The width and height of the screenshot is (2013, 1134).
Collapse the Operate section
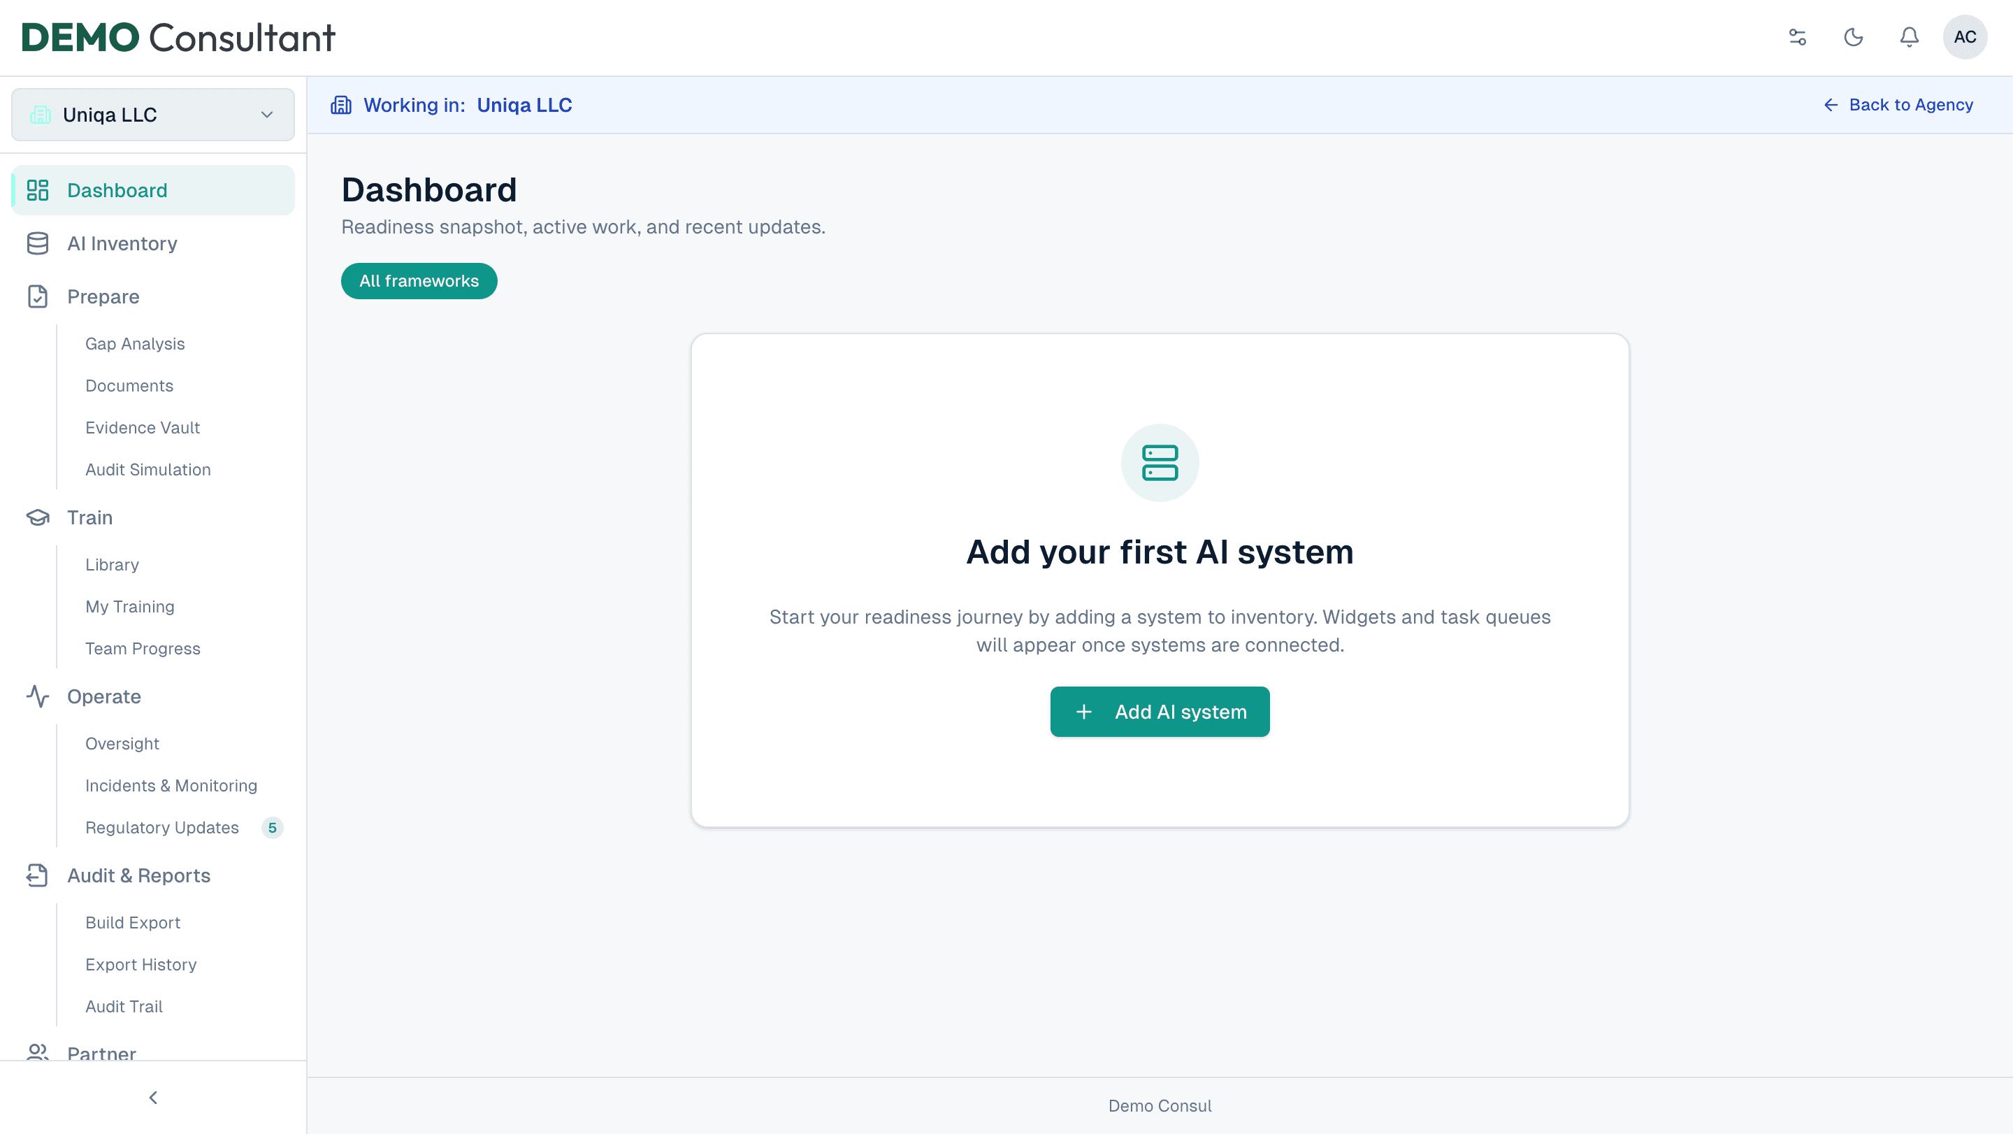(x=153, y=696)
